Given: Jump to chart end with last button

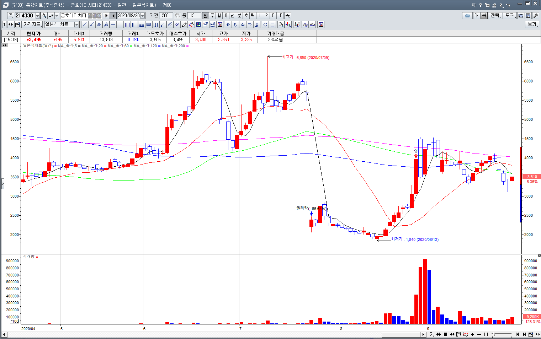Looking at the screenshot, I should (x=524, y=334).
